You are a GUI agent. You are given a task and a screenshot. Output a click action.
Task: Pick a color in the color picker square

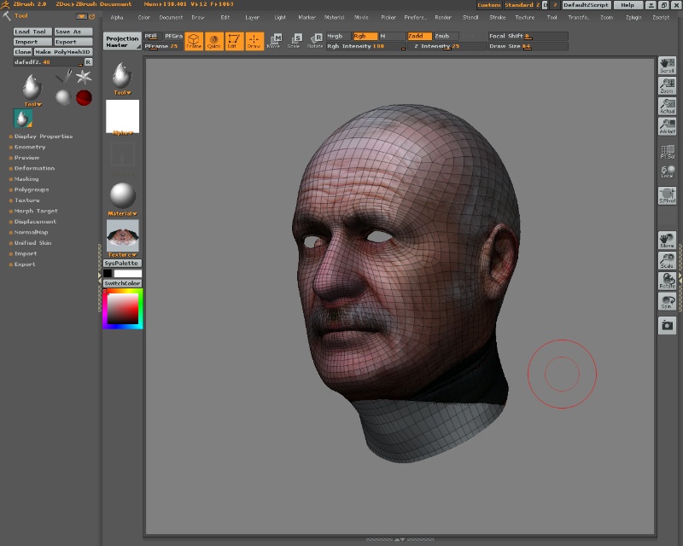pyautogui.click(x=123, y=308)
